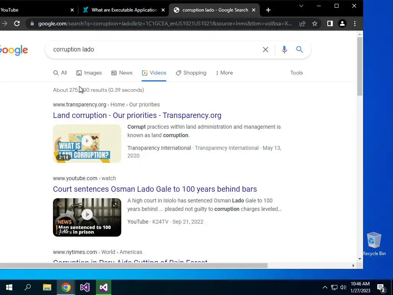Reload the page with the refresh icon

(17, 23)
